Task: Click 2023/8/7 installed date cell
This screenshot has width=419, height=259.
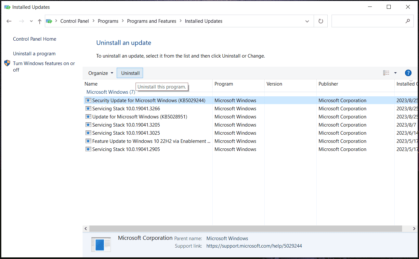Action: pos(406,125)
